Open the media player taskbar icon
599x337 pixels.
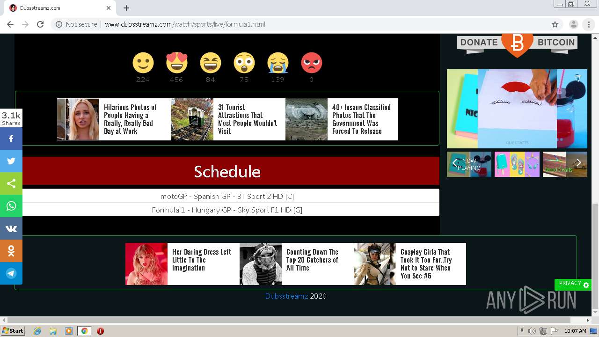(68, 331)
